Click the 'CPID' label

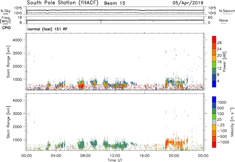(6, 28)
